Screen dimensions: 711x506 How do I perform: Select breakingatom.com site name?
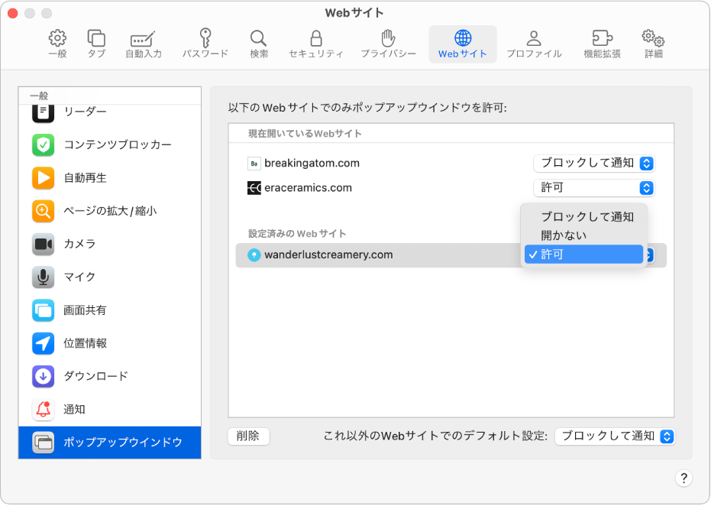click(x=312, y=164)
